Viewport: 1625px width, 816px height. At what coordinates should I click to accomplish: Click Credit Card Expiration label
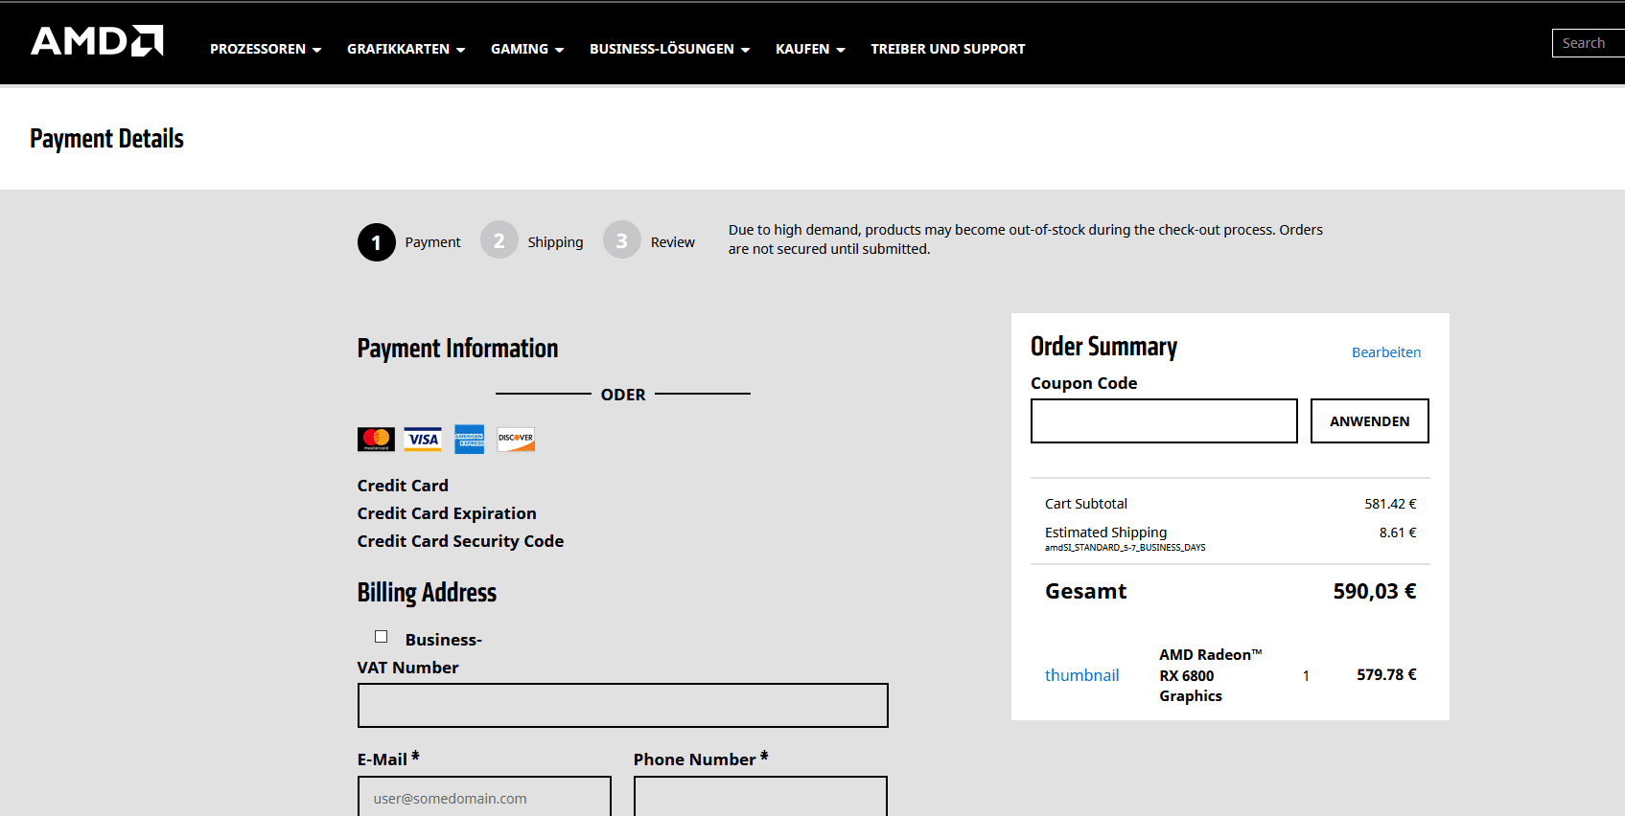coord(447,513)
